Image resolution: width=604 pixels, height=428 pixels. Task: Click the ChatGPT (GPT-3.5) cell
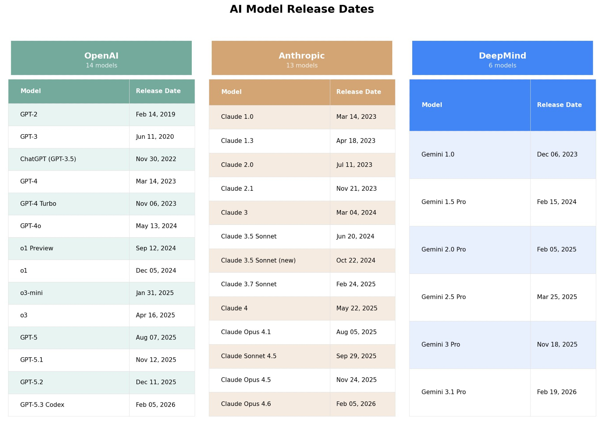48,159
